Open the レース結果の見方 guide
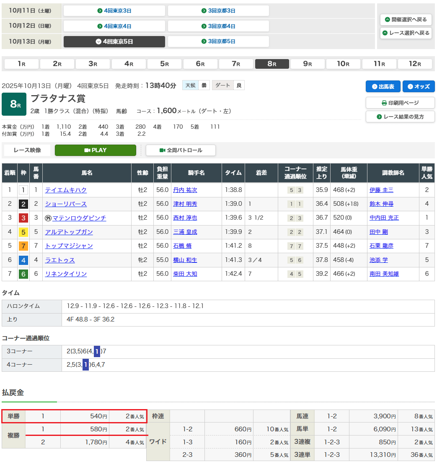 click(x=400, y=117)
